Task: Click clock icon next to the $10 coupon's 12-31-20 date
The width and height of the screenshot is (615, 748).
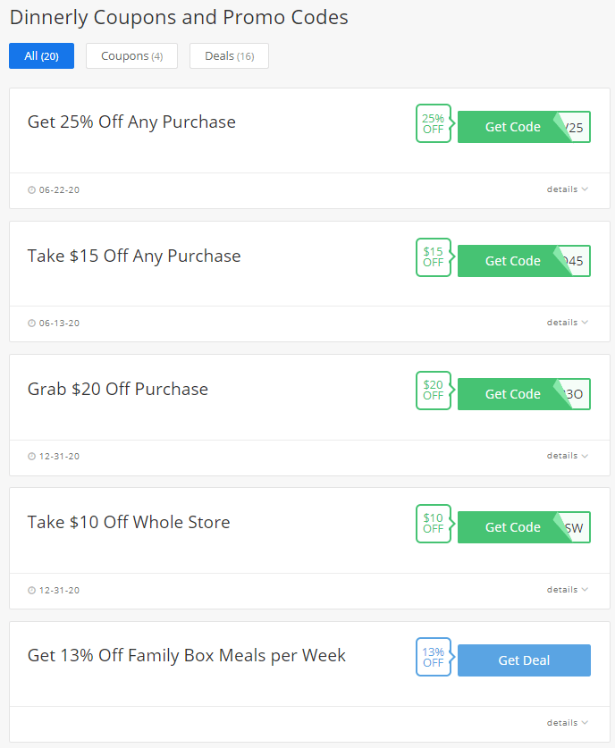Action: (x=31, y=590)
